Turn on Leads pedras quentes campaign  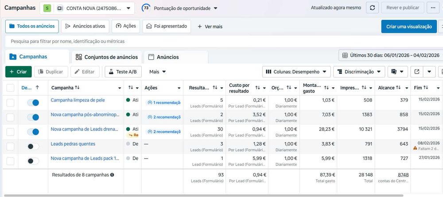tap(33, 147)
